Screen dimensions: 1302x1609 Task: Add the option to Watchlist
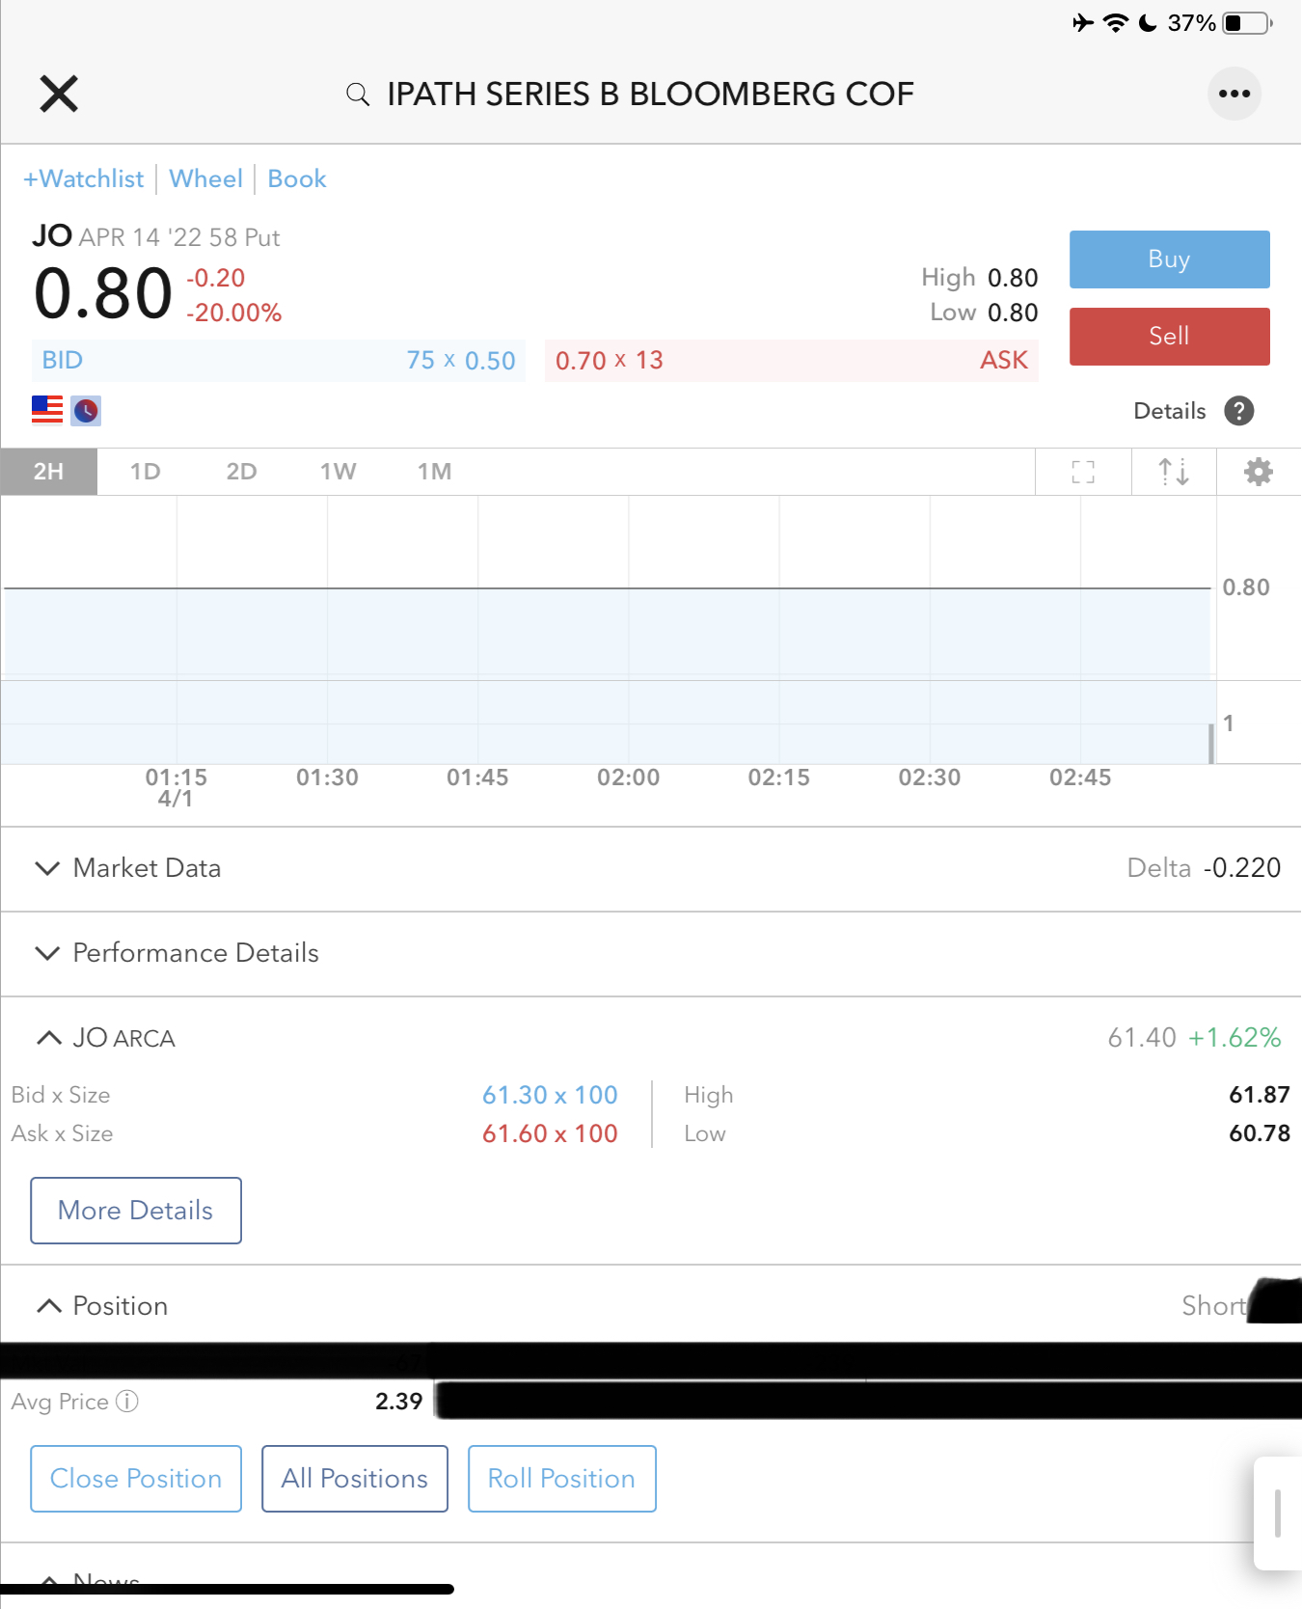point(84,179)
